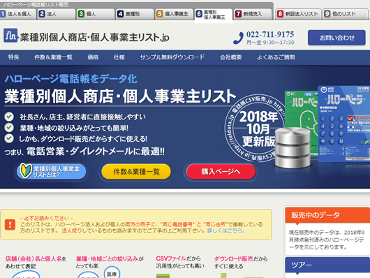Click heading 店舗(会社)名と個人名をあわせて表記
370x278 pixels.
(x=36, y=263)
